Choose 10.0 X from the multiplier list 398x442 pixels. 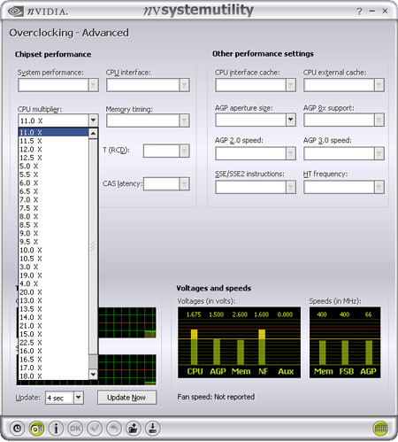[x=53, y=250]
